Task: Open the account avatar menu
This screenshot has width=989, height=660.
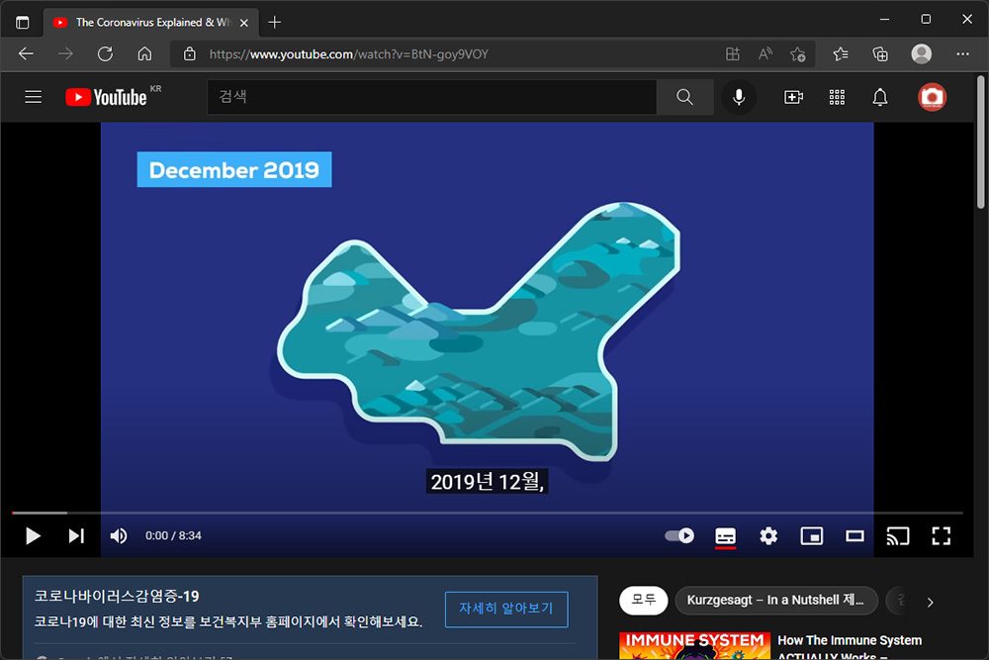Action: (x=932, y=97)
